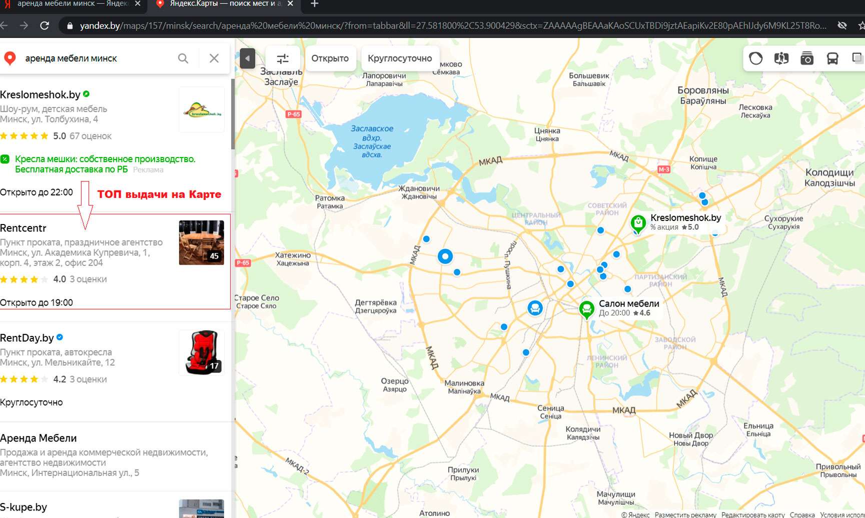This screenshot has height=518, width=865.
Task: View Rentcentr photo thumbnail with 45 photos
Action: [202, 242]
